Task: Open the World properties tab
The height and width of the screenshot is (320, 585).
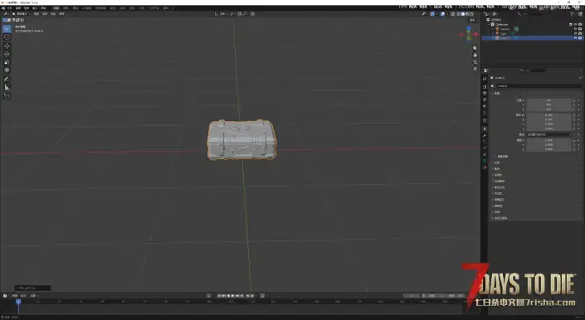Action: tap(485, 112)
